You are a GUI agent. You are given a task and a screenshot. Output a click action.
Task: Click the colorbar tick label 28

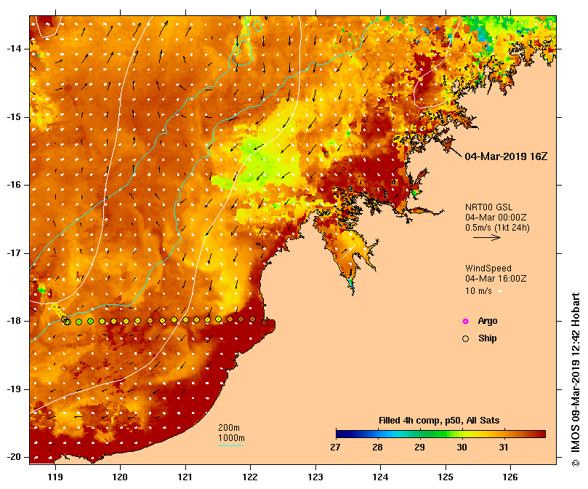coord(378,448)
